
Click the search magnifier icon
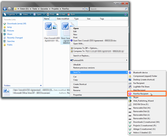[126, 9]
